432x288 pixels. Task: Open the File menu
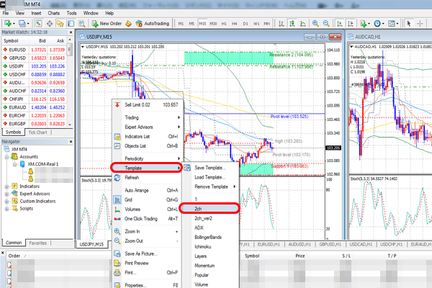(x=6, y=13)
